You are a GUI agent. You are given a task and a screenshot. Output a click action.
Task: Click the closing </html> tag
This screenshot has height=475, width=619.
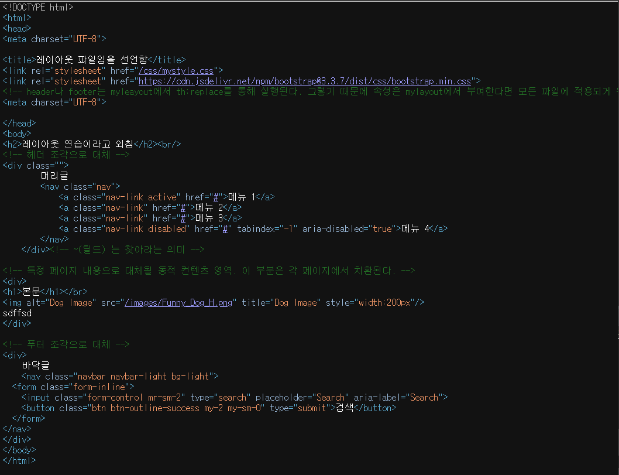pyautogui.click(x=18, y=460)
